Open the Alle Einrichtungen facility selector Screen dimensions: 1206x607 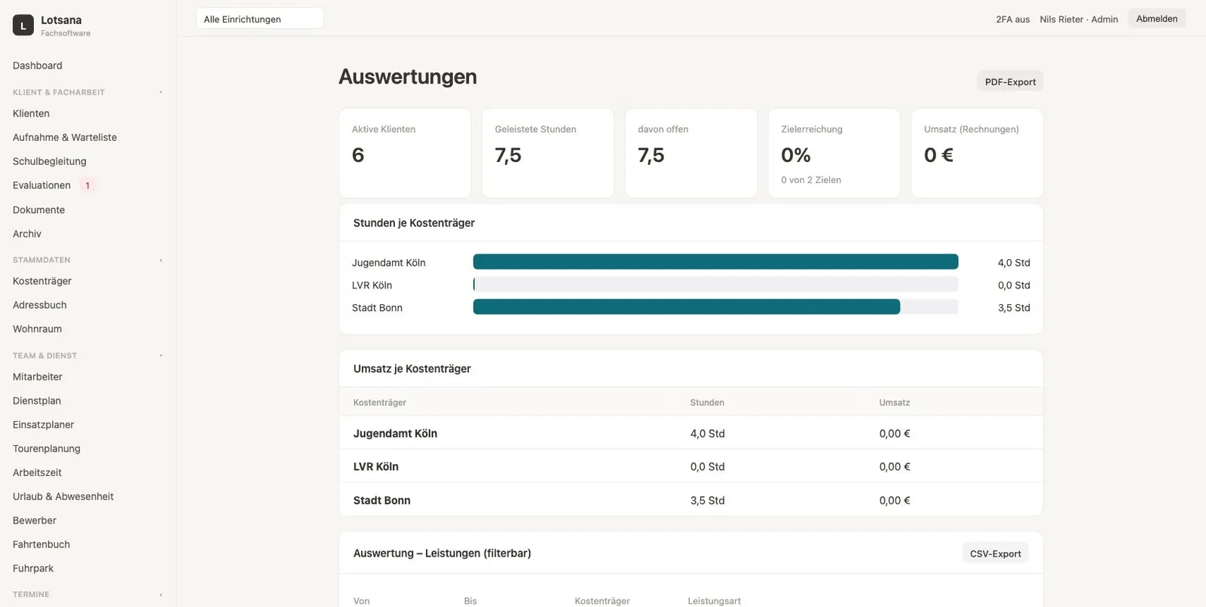point(260,19)
